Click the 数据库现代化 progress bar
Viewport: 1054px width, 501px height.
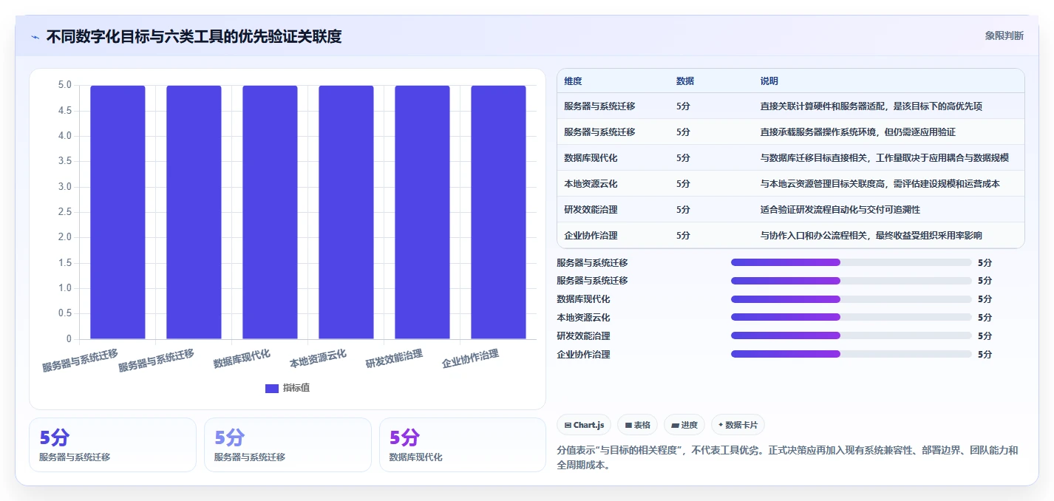coord(851,299)
